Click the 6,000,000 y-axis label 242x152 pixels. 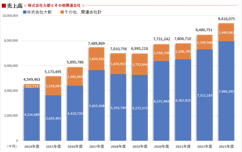pos(11,66)
